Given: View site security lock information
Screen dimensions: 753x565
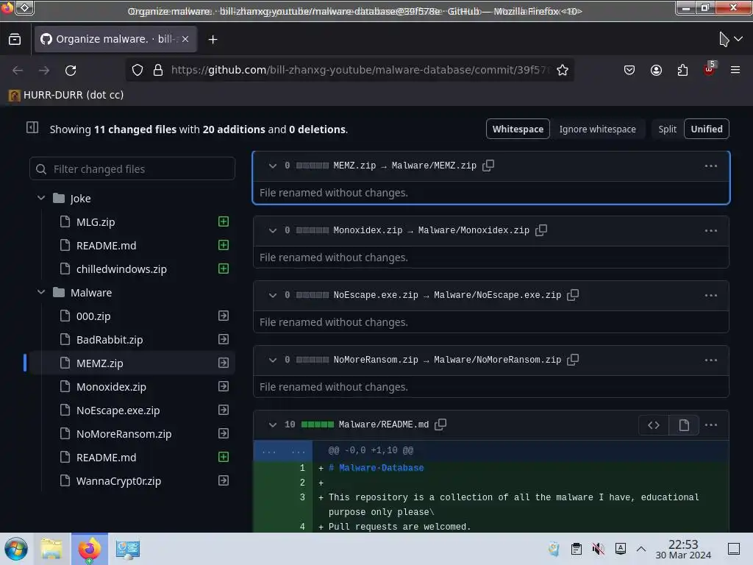Looking at the screenshot, I should pyautogui.click(x=157, y=70).
